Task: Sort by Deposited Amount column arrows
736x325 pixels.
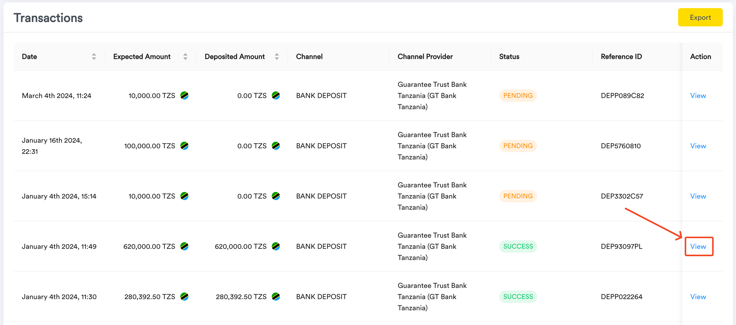Action: (277, 57)
